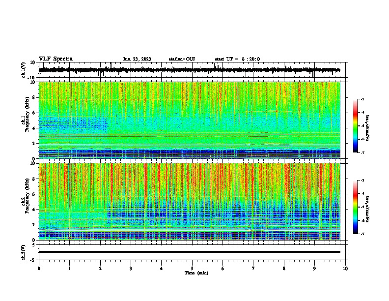Click the "ch.1(V)" axis label of the waveform
Image resolution: width=389 pixels, height=301 pixels.
tap(24, 70)
